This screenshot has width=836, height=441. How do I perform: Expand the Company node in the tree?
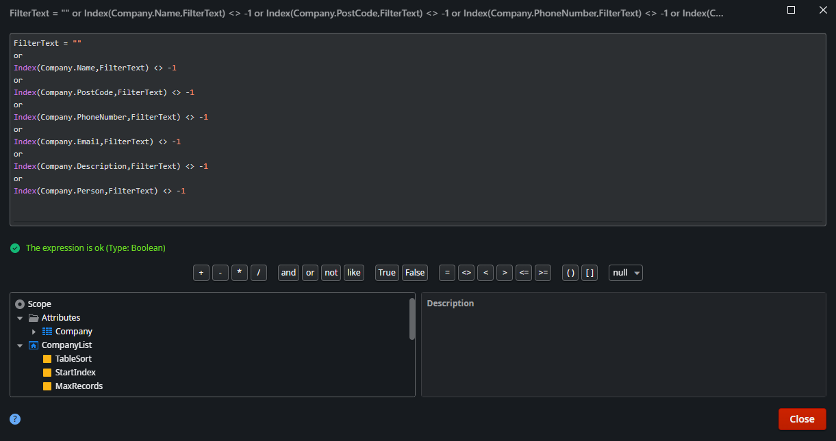pos(34,331)
